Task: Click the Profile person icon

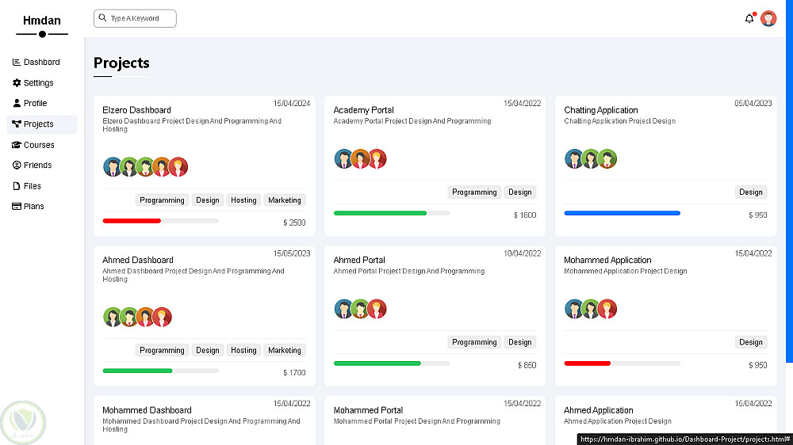Action: pyautogui.click(x=17, y=103)
